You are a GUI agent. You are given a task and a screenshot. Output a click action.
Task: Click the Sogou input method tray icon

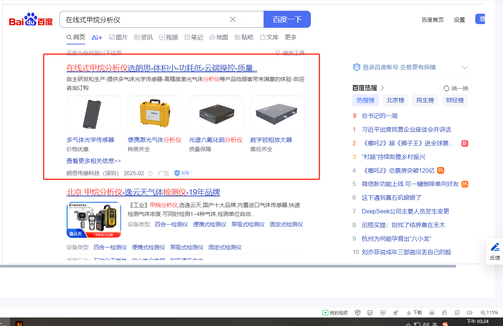pyautogui.click(x=445, y=324)
